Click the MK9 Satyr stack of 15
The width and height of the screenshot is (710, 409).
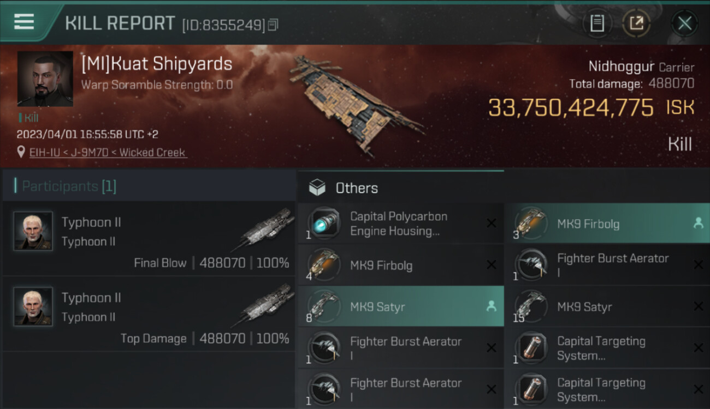pyautogui.click(x=584, y=307)
